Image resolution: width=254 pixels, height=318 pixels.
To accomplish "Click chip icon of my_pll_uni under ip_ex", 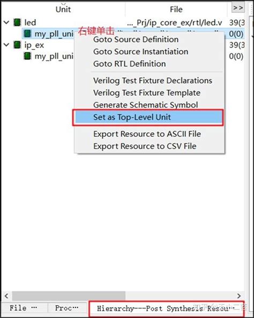I will (x=27, y=56).
